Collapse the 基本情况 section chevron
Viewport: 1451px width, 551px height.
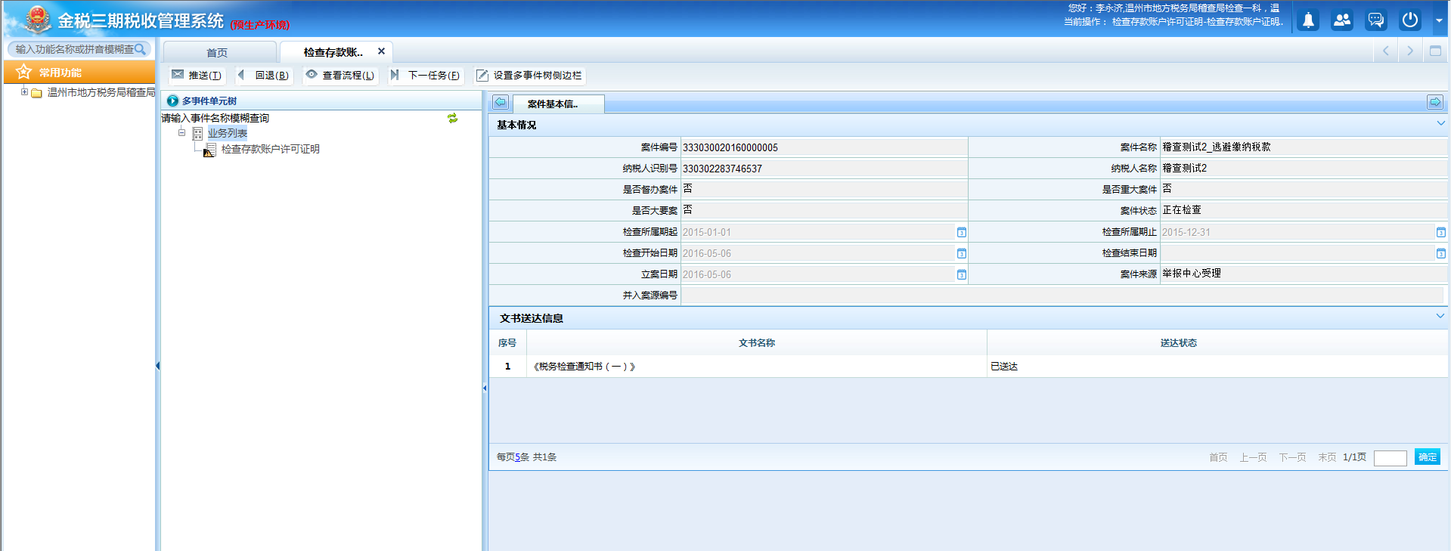tap(1440, 123)
